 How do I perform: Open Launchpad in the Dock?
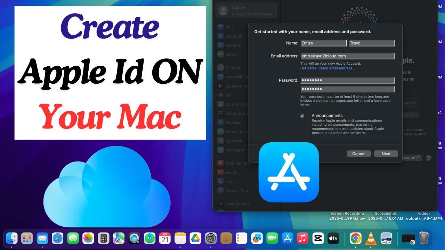click(27, 238)
